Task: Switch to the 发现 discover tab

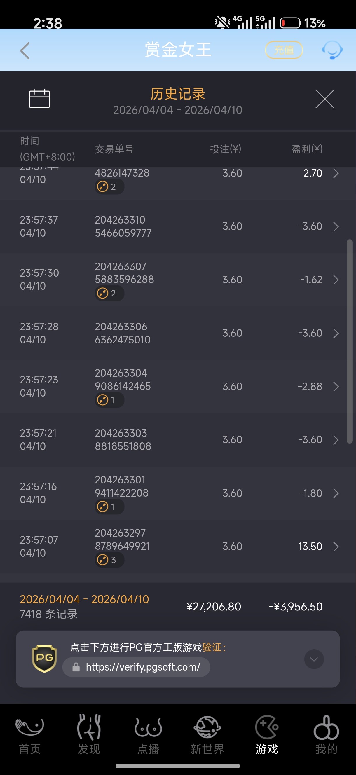Action: 89,734
